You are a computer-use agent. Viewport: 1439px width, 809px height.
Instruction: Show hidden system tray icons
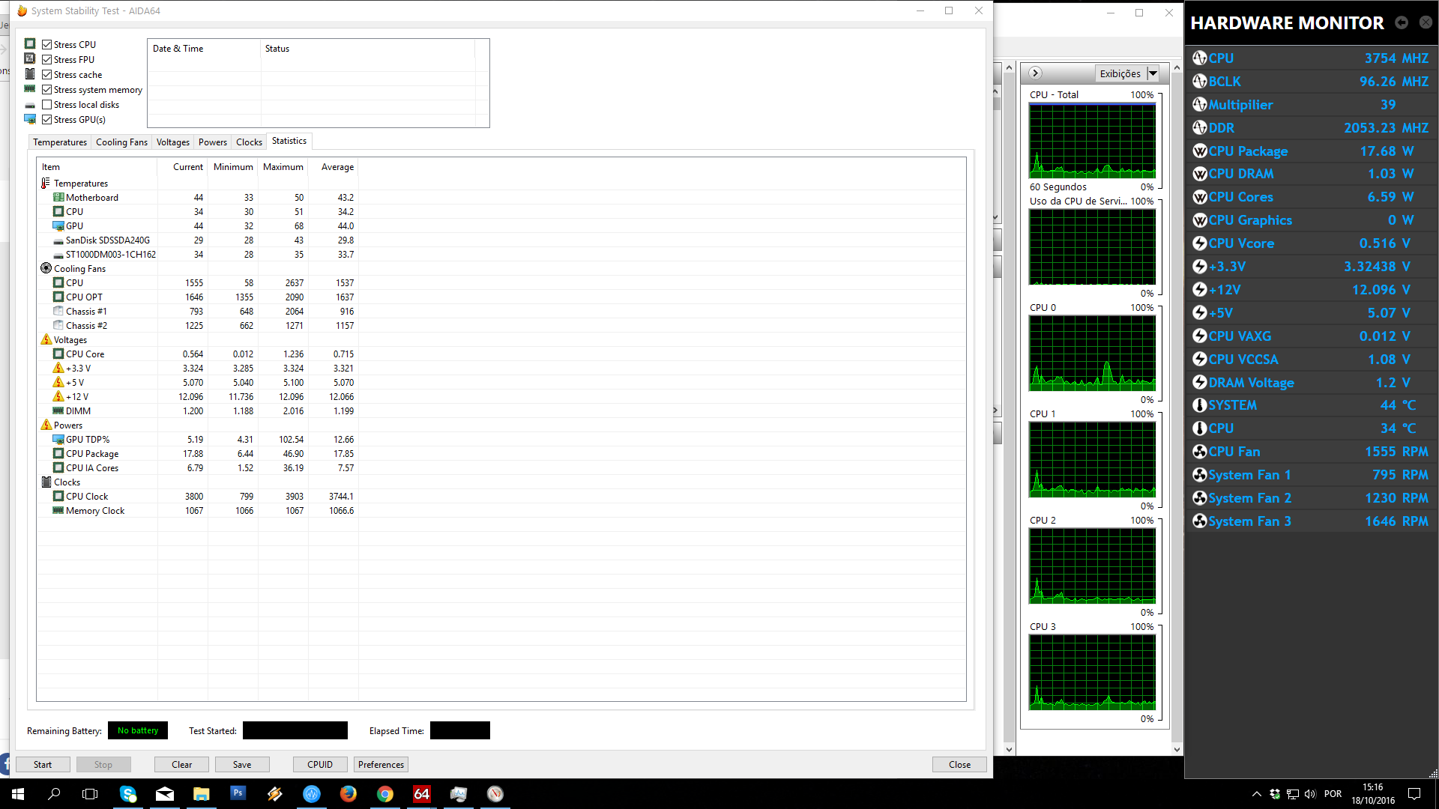tap(1257, 794)
